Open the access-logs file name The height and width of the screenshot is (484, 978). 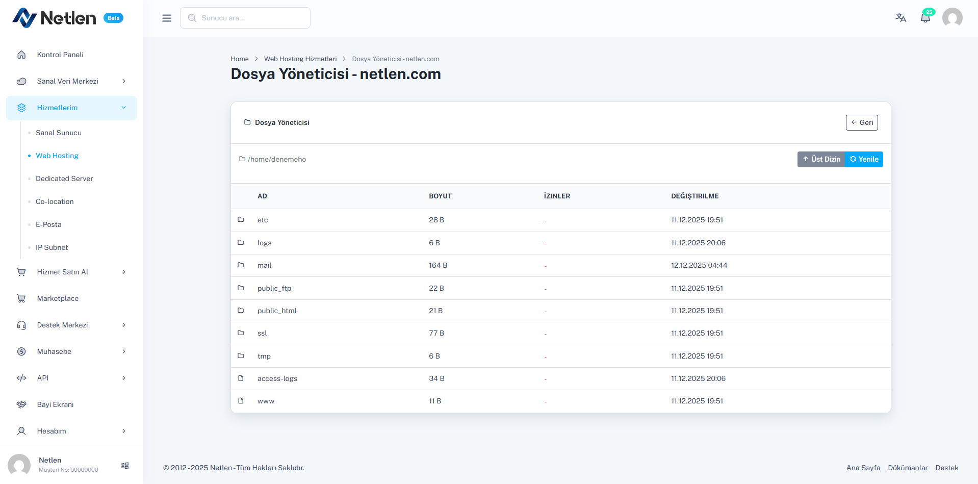click(x=277, y=378)
